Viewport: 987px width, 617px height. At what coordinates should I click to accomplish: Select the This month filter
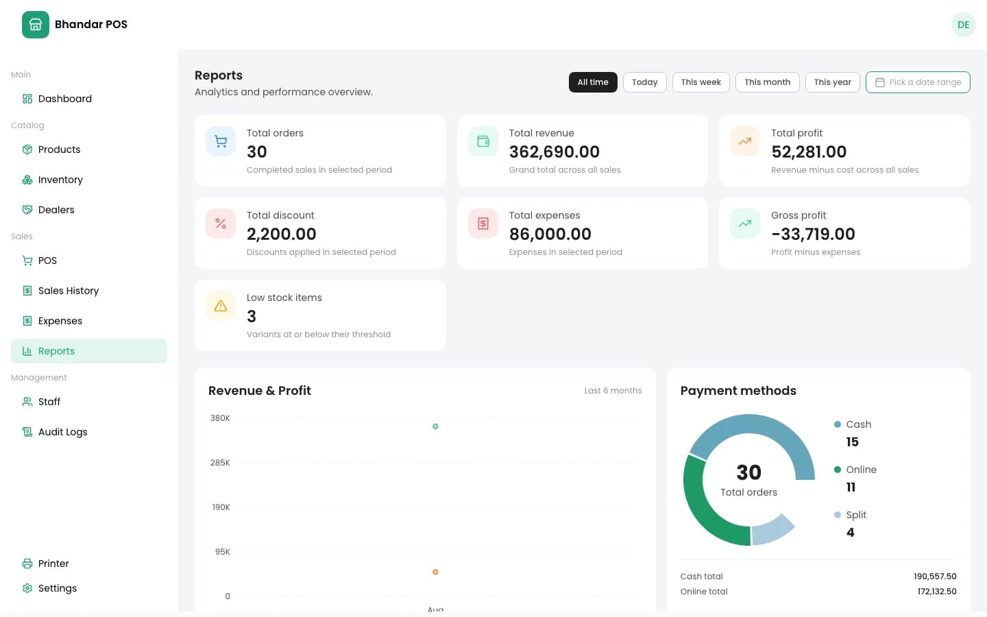tap(768, 82)
